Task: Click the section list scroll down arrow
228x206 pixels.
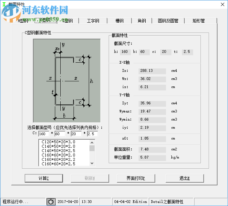Action: coord(92,163)
